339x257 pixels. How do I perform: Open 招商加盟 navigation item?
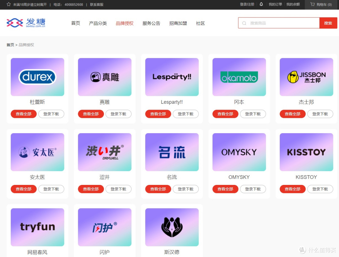(x=178, y=23)
